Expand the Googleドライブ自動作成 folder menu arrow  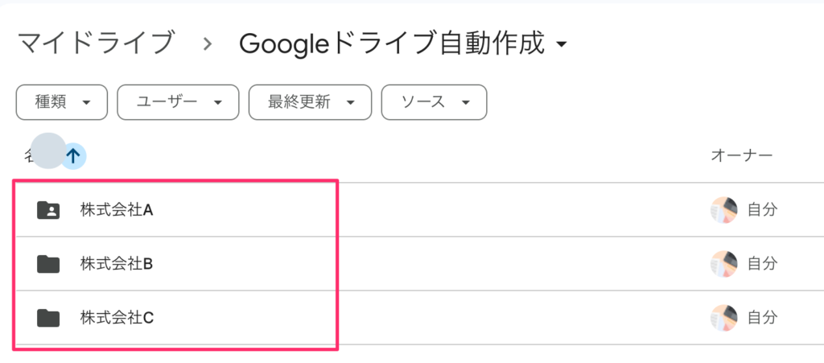point(562,45)
